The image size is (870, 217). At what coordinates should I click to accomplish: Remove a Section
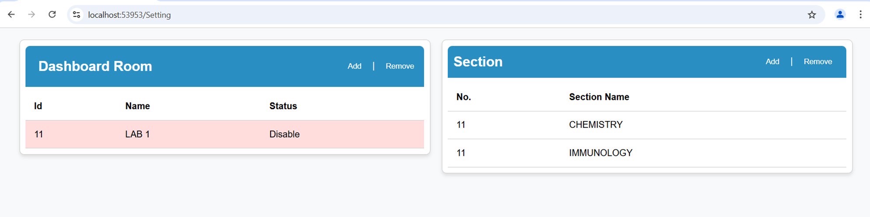tap(818, 62)
